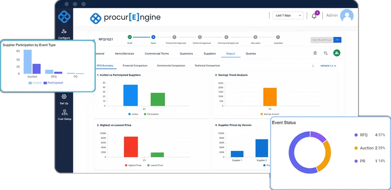Image resolution: width=391 pixels, height=190 pixels.
Task: Click the green Participated bar for V1
Action: coord(158,99)
